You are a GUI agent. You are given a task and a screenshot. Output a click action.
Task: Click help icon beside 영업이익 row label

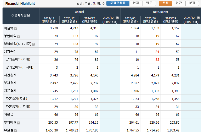18,36
